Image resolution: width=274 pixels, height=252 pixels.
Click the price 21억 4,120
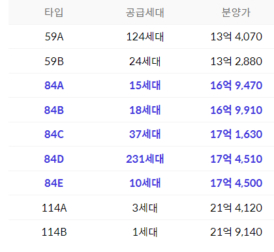(236, 208)
